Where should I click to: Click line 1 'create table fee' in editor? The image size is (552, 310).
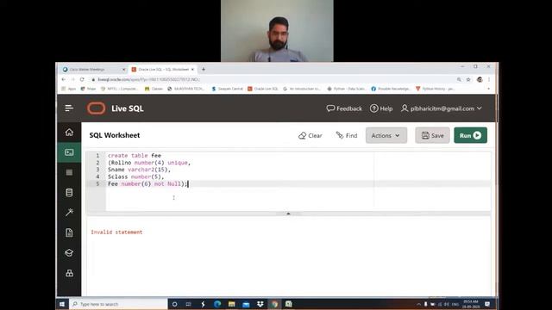pyautogui.click(x=135, y=155)
